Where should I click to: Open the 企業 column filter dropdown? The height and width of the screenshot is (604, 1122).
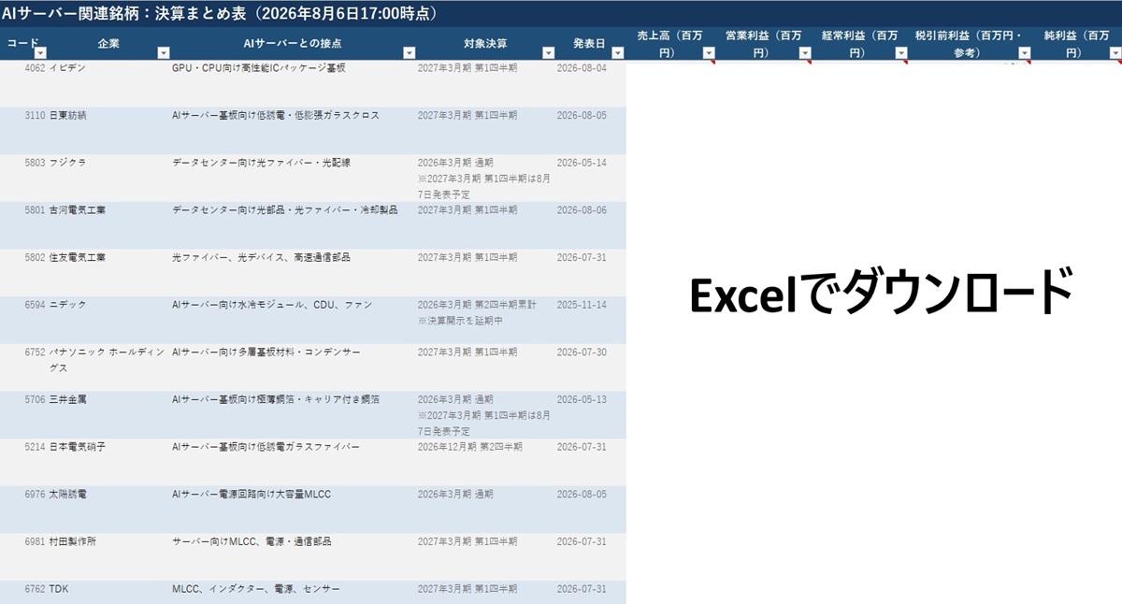click(x=163, y=53)
